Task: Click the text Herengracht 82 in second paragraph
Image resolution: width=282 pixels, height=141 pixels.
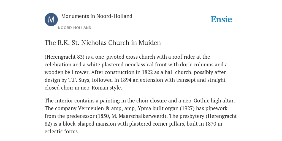Action: (x=221, y=116)
